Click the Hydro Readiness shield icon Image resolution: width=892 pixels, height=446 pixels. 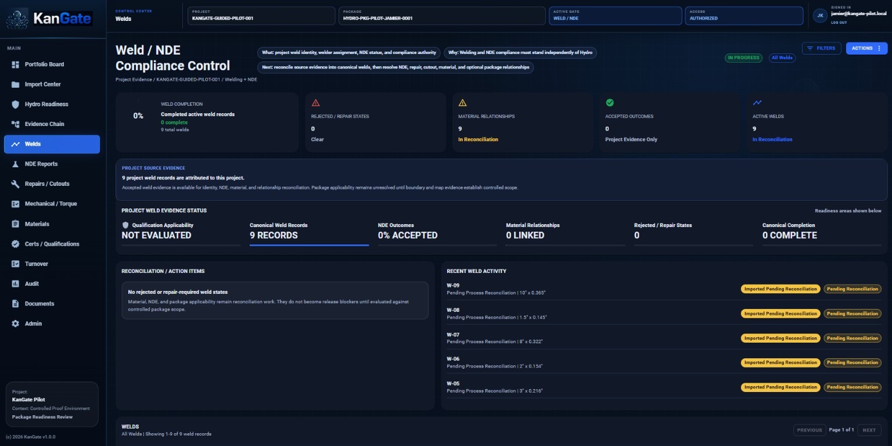(16, 105)
